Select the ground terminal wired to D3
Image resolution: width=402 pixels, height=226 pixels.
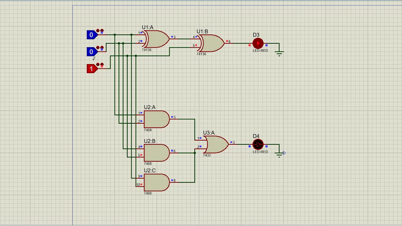[x=279, y=53]
